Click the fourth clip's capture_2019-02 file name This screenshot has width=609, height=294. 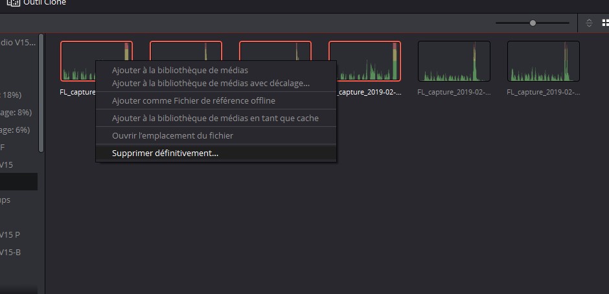[x=369, y=93]
